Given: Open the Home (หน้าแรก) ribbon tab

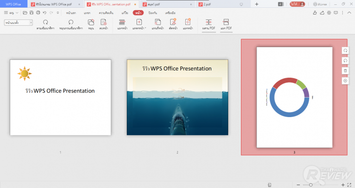Looking at the screenshot, I should pyautogui.click(x=71, y=13).
